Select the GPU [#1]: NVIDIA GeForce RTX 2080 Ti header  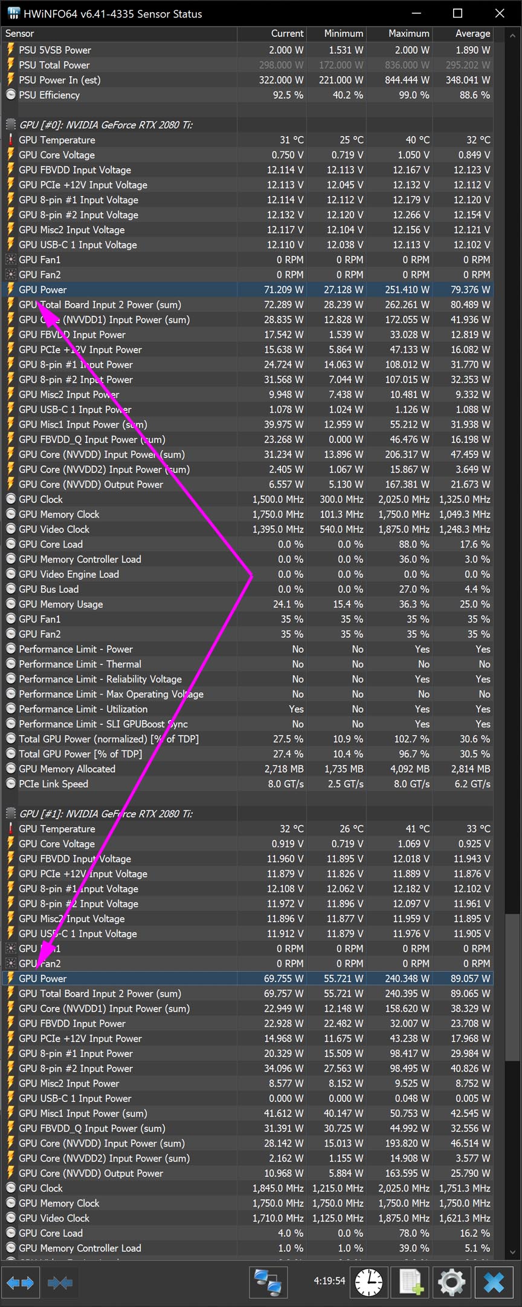point(247,813)
